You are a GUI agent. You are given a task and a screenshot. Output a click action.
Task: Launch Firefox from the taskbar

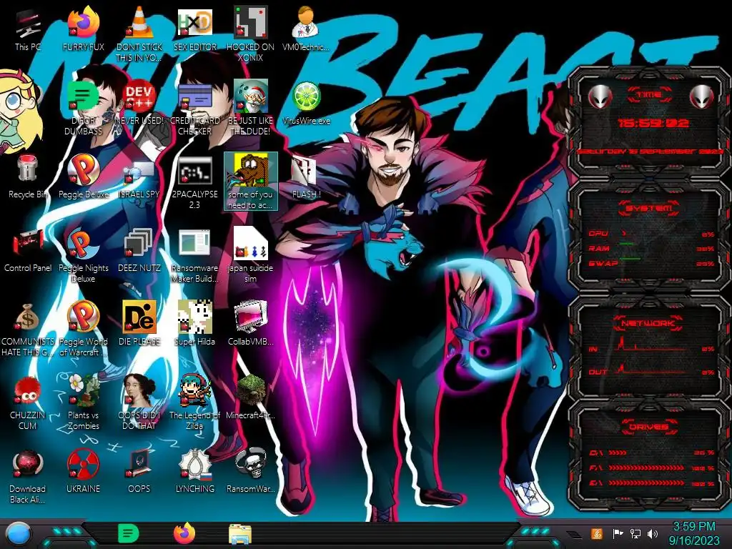pyautogui.click(x=184, y=533)
